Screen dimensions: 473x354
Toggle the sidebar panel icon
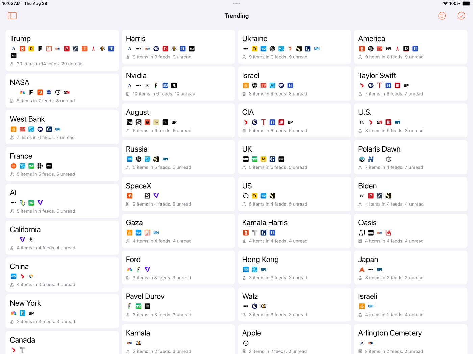pyautogui.click(x=12, y=16)
